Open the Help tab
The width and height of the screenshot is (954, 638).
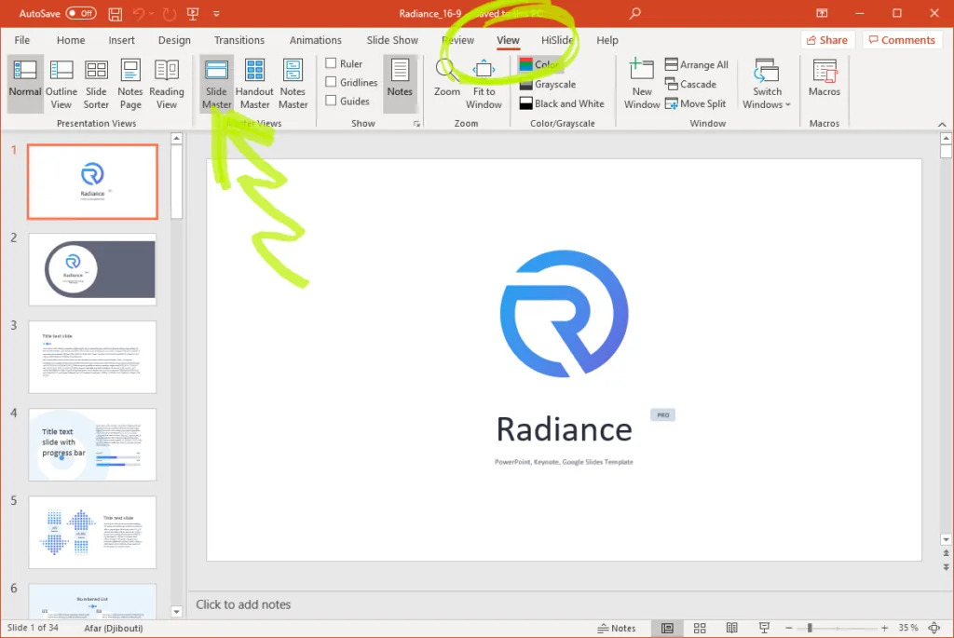pos(607,40)
